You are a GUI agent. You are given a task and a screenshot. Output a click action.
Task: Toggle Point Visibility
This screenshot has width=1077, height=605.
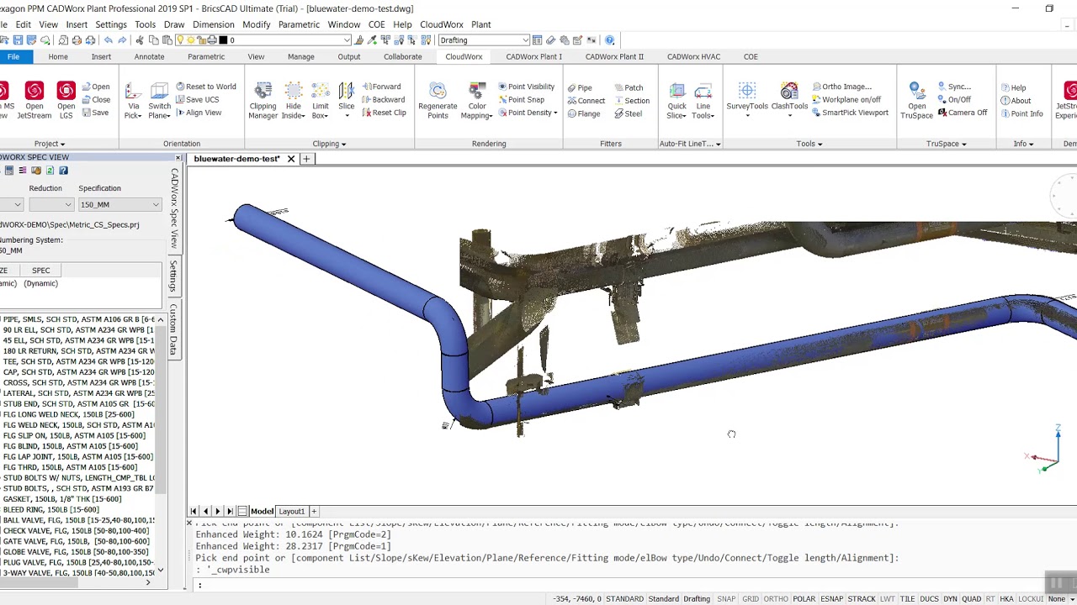(x=526, y=87)
